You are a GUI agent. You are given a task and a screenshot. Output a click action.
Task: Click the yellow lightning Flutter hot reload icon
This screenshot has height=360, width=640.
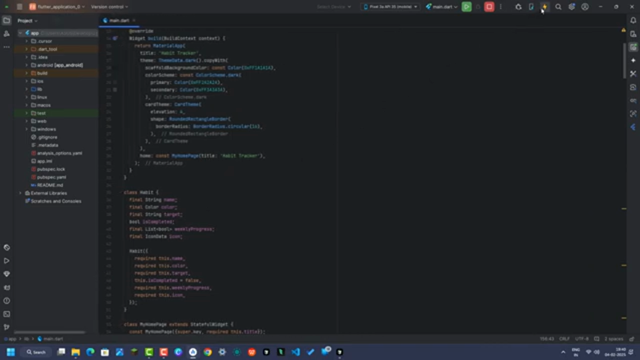544,7
